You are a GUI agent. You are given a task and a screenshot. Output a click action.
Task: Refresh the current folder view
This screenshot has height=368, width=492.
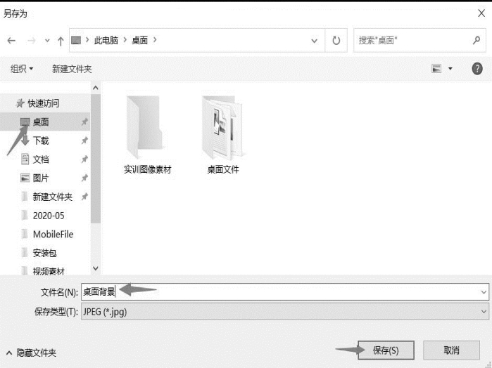pyautogui.click(x=336, y=41)
